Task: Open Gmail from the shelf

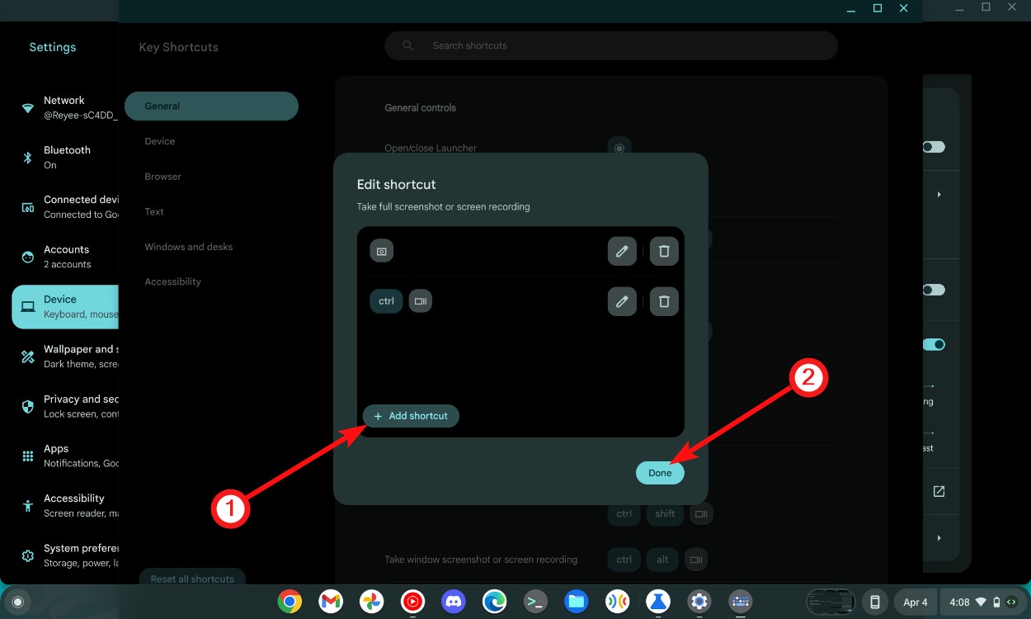Action: pos(331,602)
